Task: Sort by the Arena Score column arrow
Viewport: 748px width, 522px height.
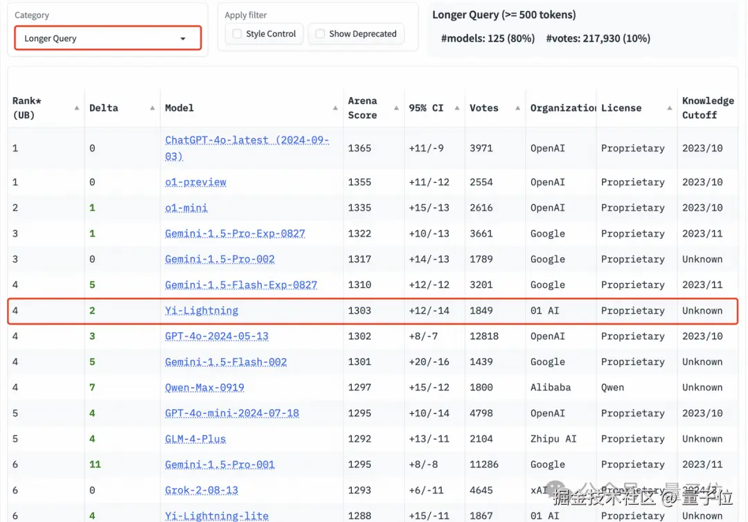Action: 396,108
